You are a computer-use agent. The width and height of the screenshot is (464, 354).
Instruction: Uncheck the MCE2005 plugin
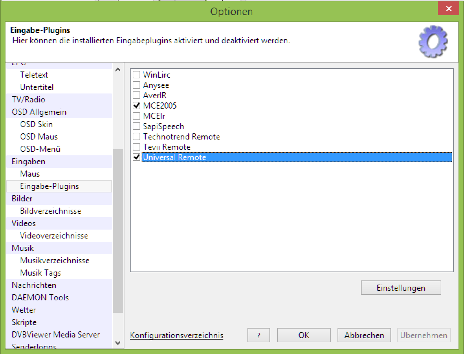tap(136, 106)
